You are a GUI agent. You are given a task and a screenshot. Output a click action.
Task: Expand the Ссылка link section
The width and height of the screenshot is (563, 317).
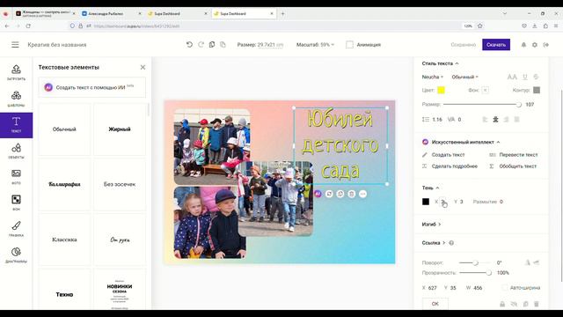coord(434,243)
